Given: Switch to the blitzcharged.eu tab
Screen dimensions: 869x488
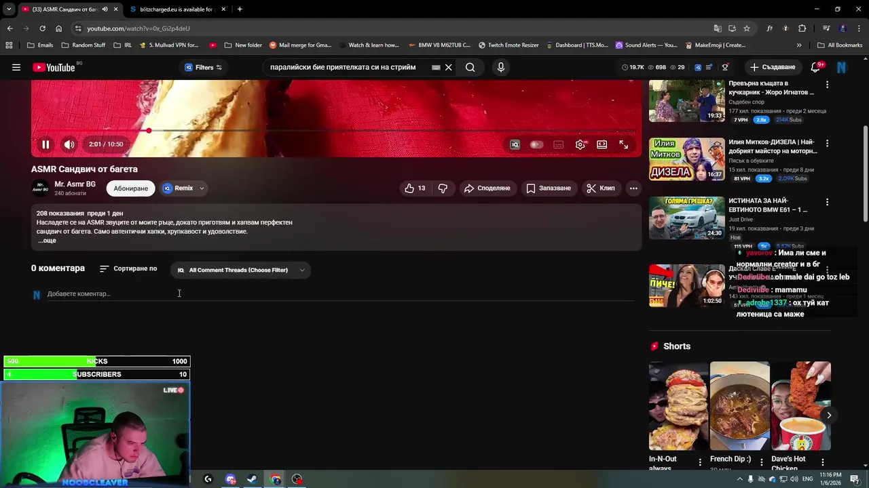Looking at the screenshot, I should coord(177,9).
